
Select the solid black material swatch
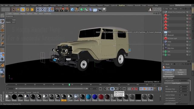[138, 97]
